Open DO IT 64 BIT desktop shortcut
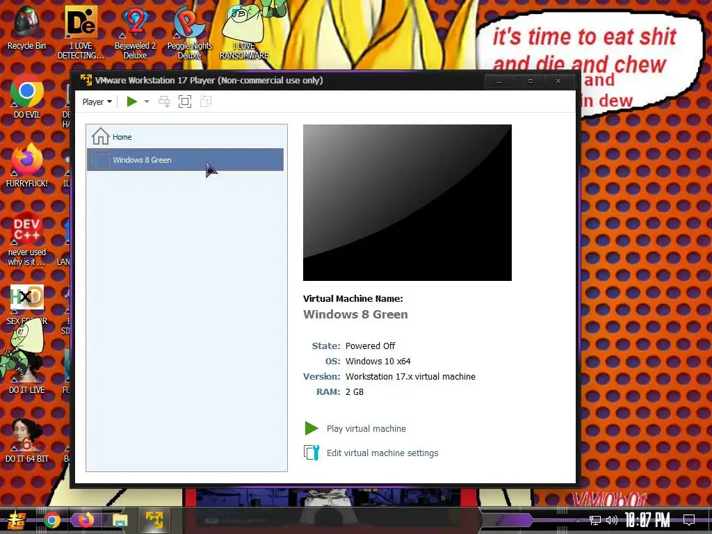The image size is (712, 534). (x=27, y=440)
